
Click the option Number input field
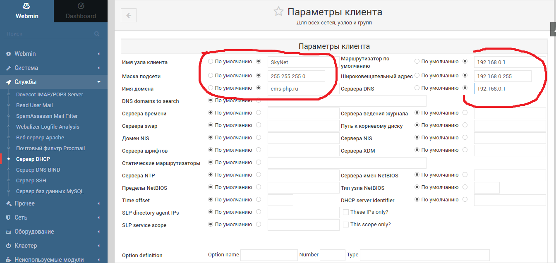(333, 255)
